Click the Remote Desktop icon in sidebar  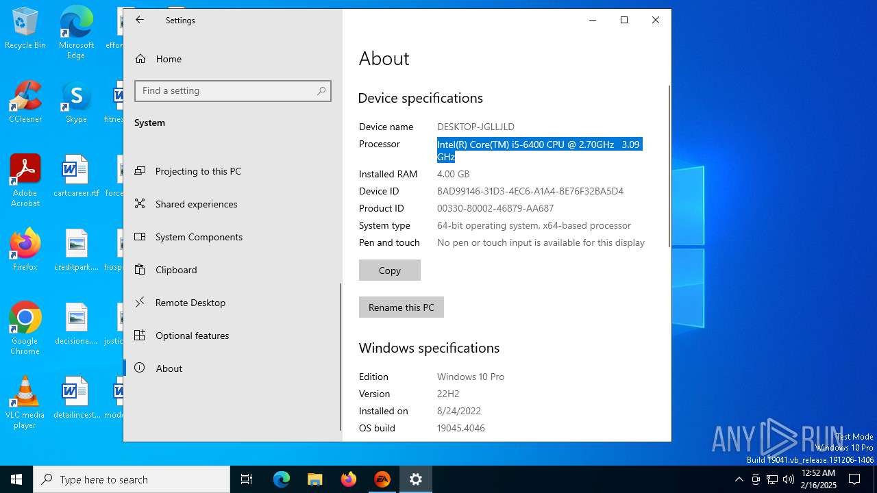click(x=140, y=303)
